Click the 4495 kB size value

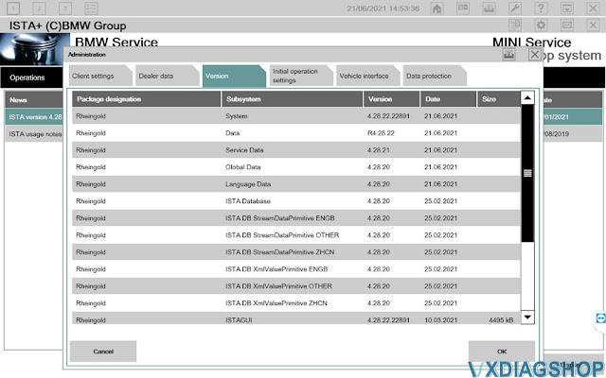(x=501, y=320)
